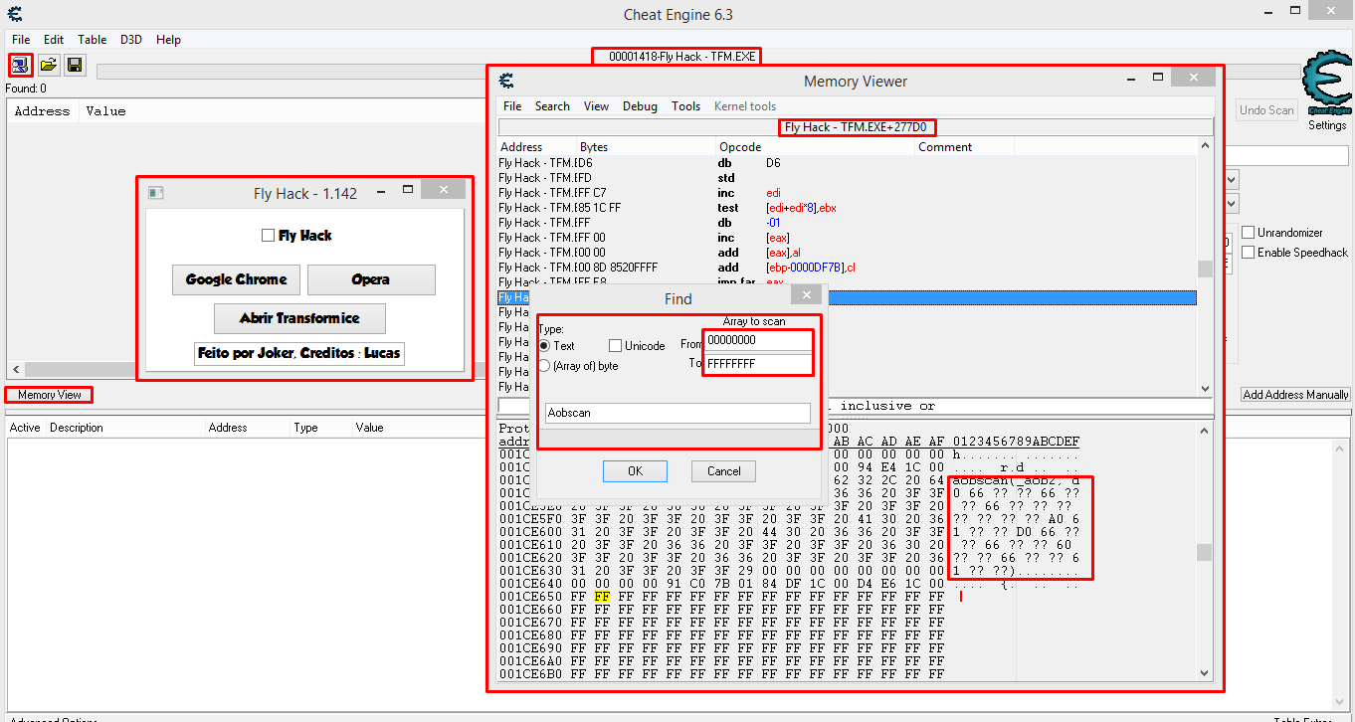Enable the Unrandomizer option
1355x722 pixels.
1249,232
